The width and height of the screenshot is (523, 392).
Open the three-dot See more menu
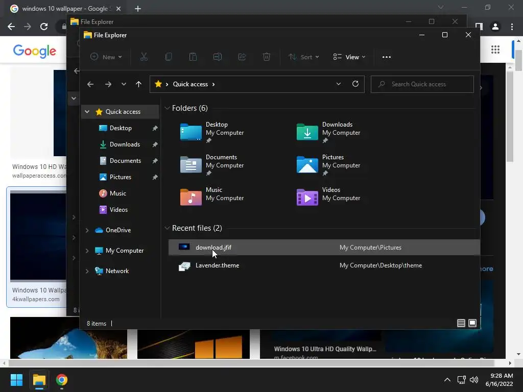pyautogui.click(x=387, y=57)
